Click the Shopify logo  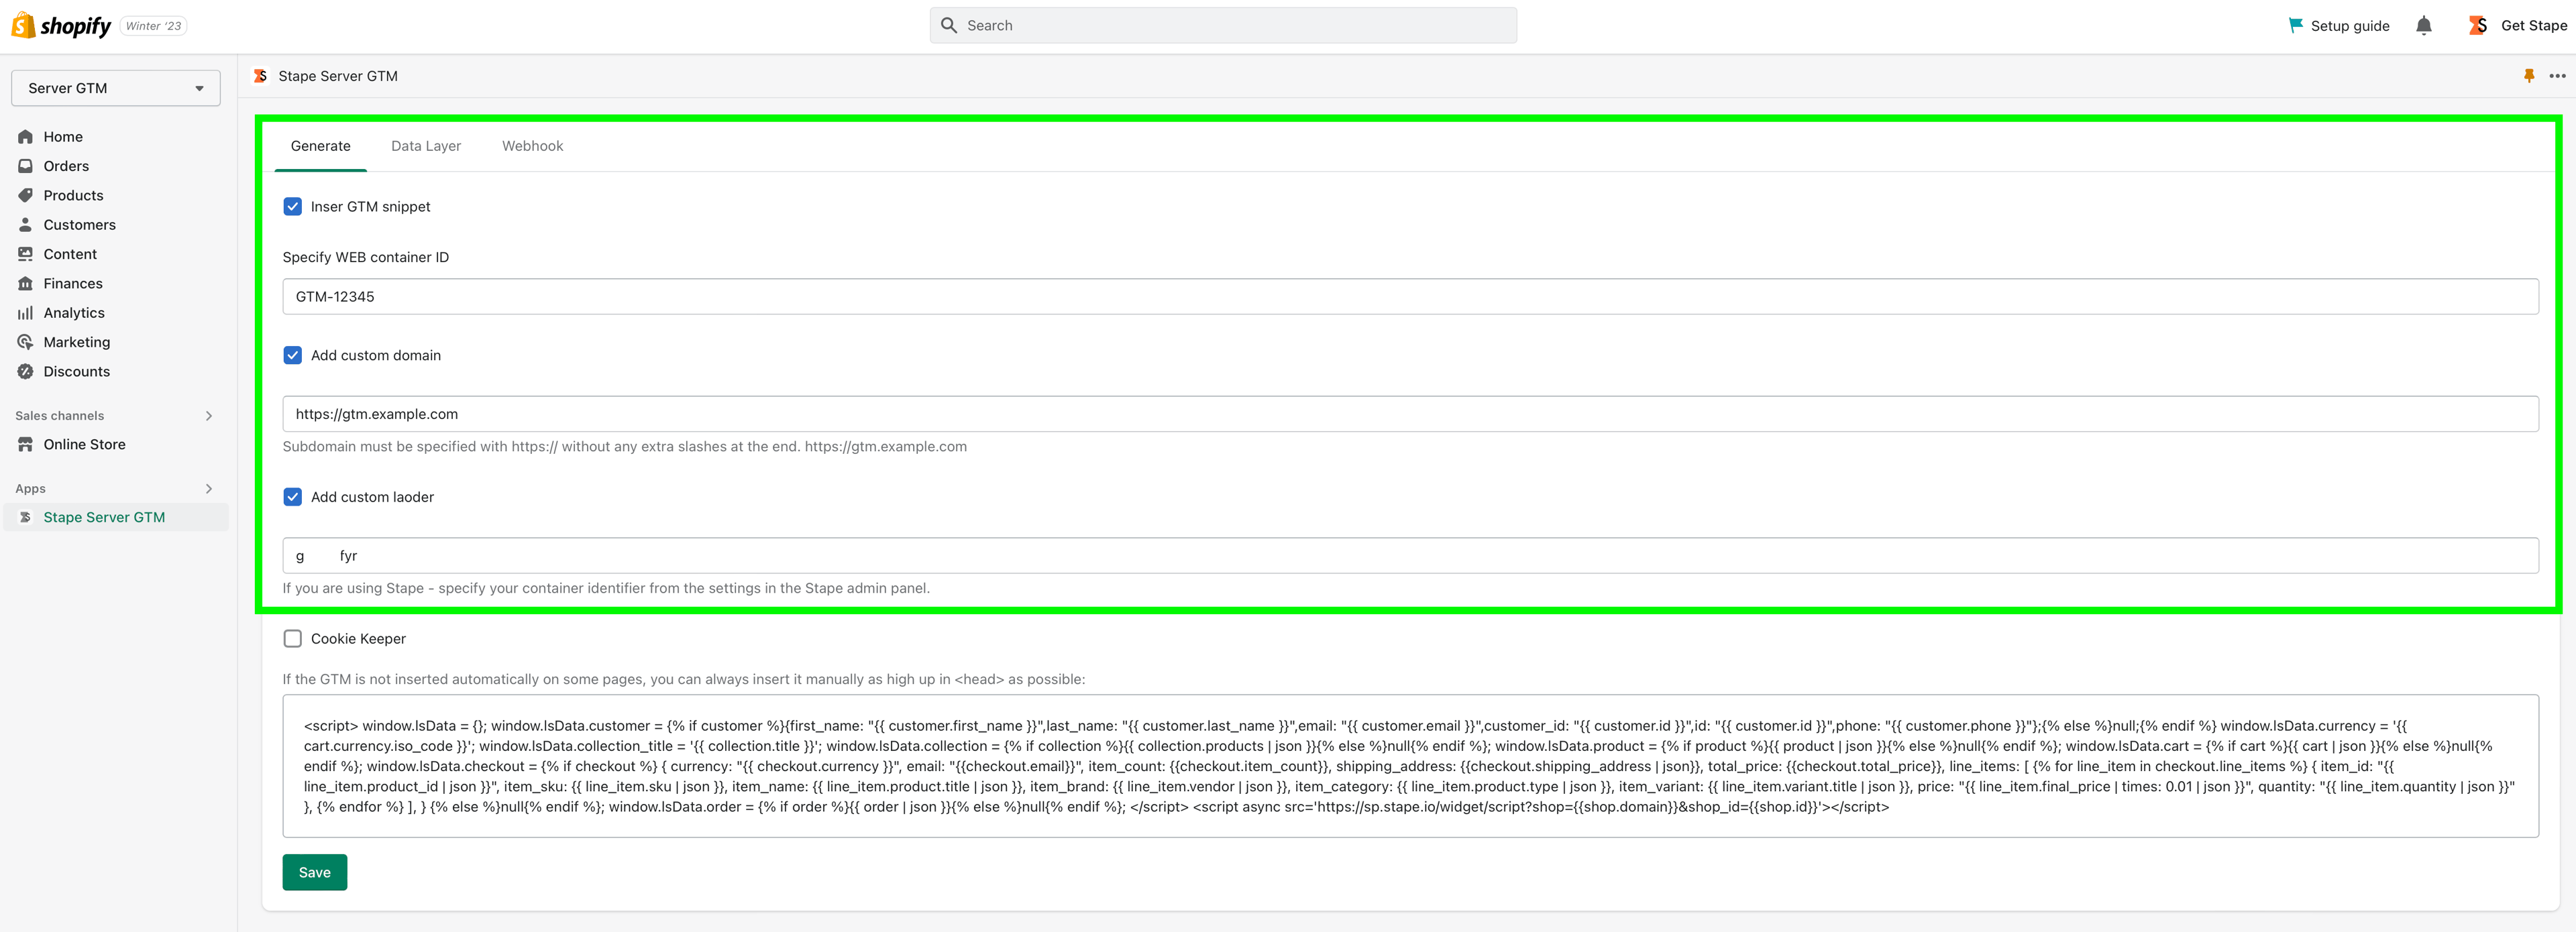[x=61, y=25]
